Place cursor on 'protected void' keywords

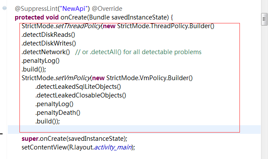click(x=37, y=17)
